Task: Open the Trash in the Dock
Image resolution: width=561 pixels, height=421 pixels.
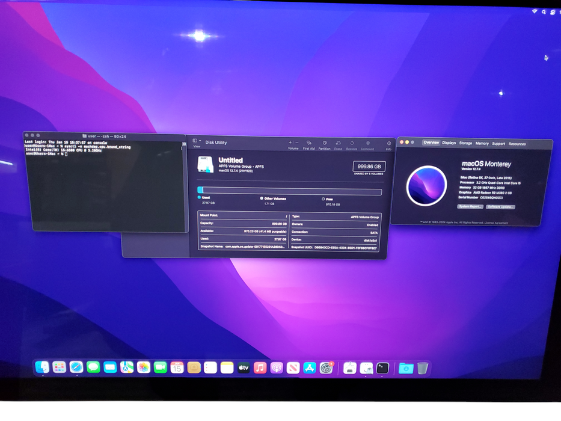Action: coord(423,368)
